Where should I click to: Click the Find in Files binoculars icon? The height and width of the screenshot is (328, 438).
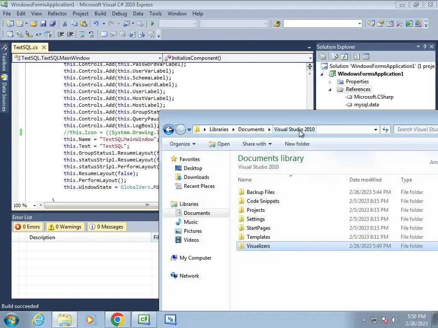(x=277, y=24)
